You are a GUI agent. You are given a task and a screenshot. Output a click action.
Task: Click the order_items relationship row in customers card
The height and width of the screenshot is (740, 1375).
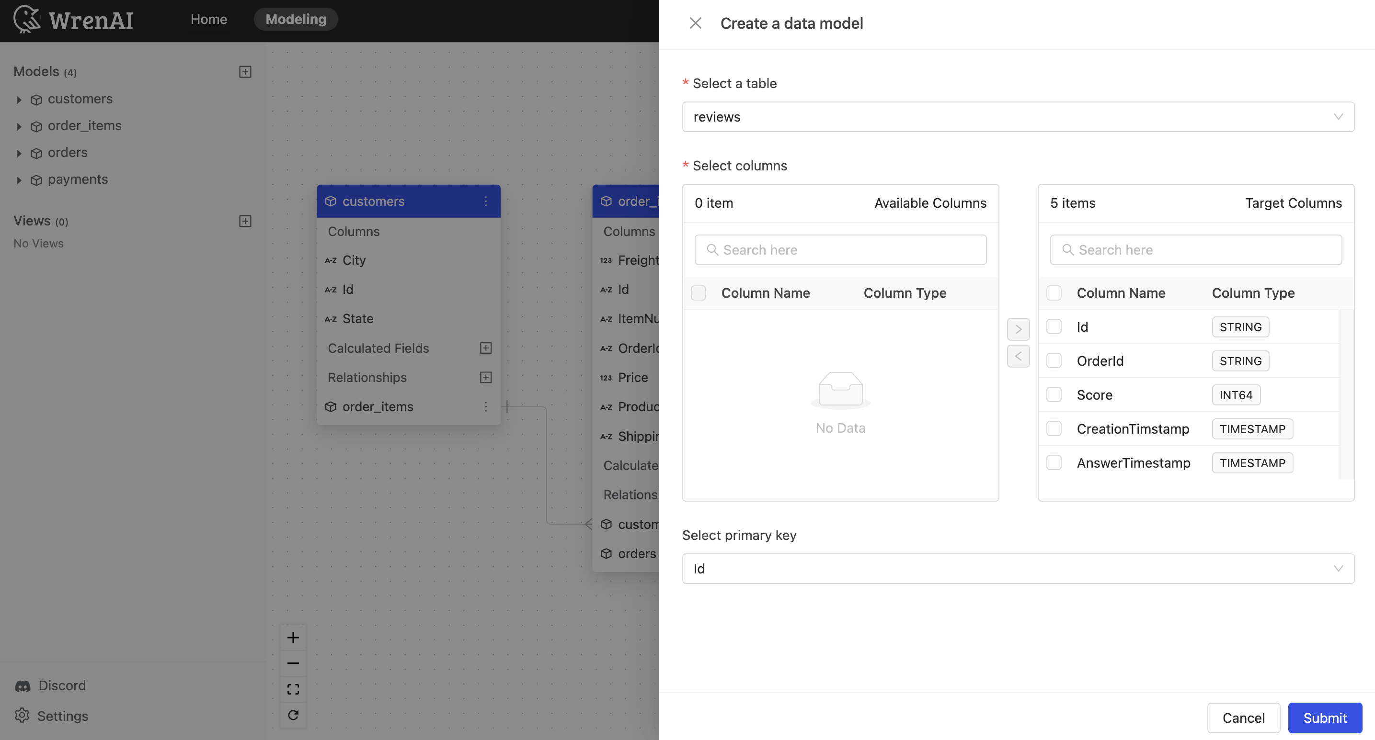pyautogui.click(x=408, y=407)
